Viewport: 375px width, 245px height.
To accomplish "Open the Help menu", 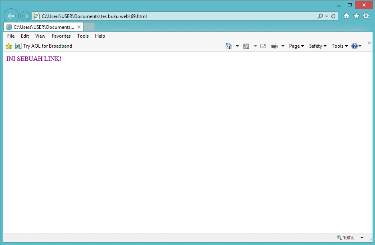I will (x=100, y=36).
